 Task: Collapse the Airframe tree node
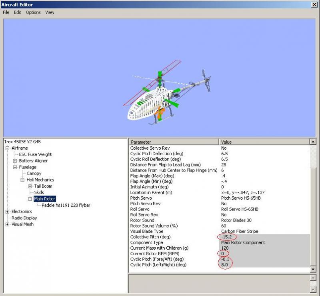point(7,148)
